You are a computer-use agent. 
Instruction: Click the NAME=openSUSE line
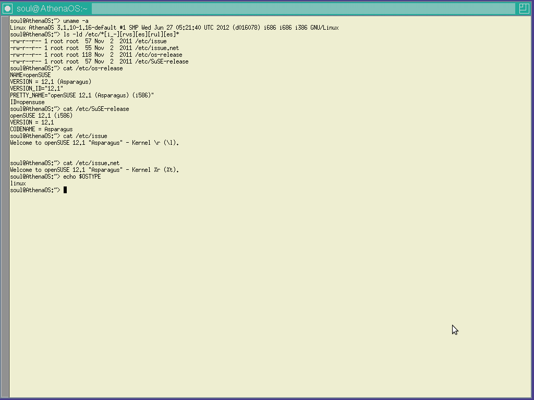(x=30, y=75)
